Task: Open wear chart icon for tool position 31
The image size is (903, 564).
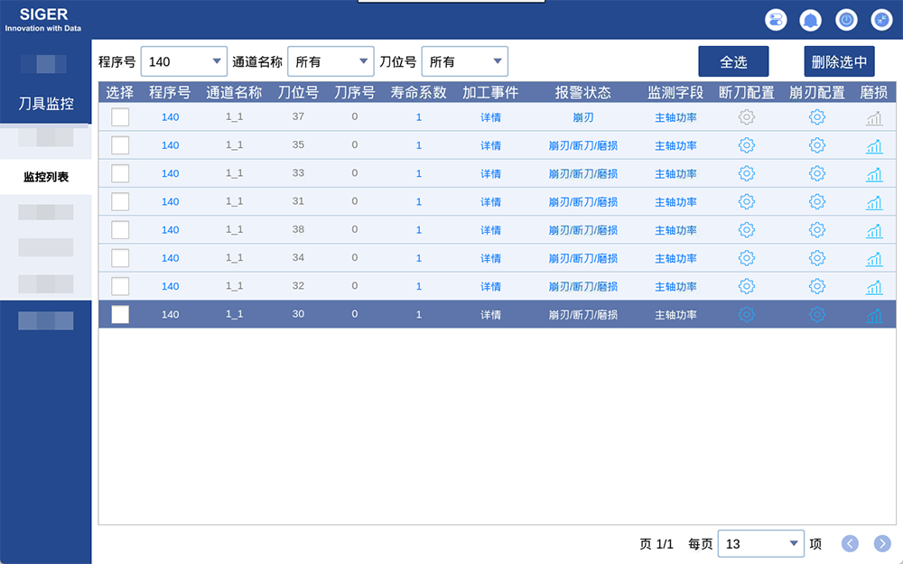Action: [874, 202]
